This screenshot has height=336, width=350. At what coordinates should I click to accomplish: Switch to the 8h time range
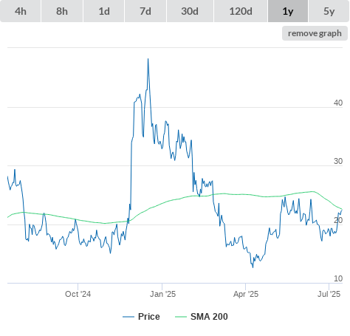[62, 11]
